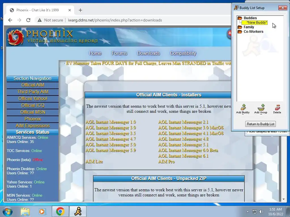The width and height of the screenshot is (290, 217).
Task: Click the EV Hummer news ticker headline
Action: (148, 64)
